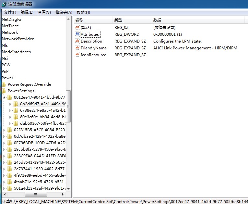Screen dimensions: 248x204
Task: Select the Description string value icon
Action: click(77, 41)
